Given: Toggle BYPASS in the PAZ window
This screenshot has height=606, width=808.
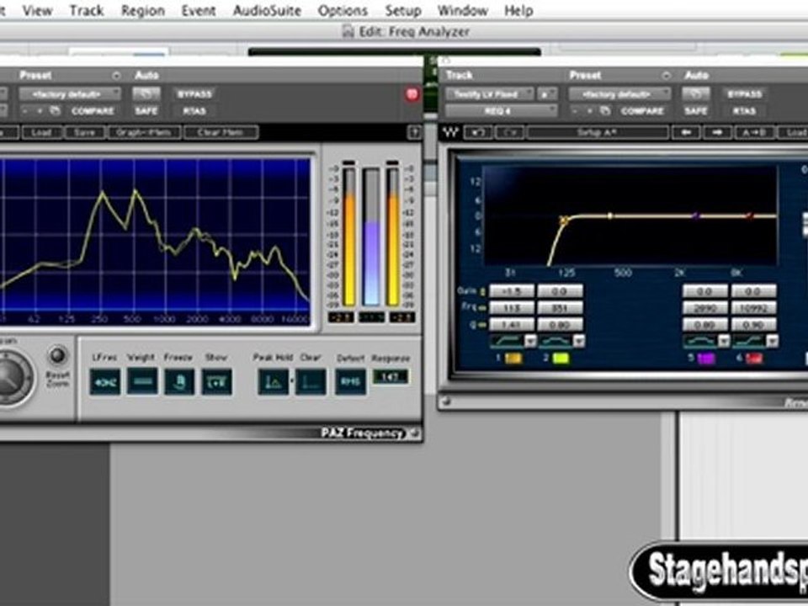Looking at the screenshot, I should click(194, 93).
